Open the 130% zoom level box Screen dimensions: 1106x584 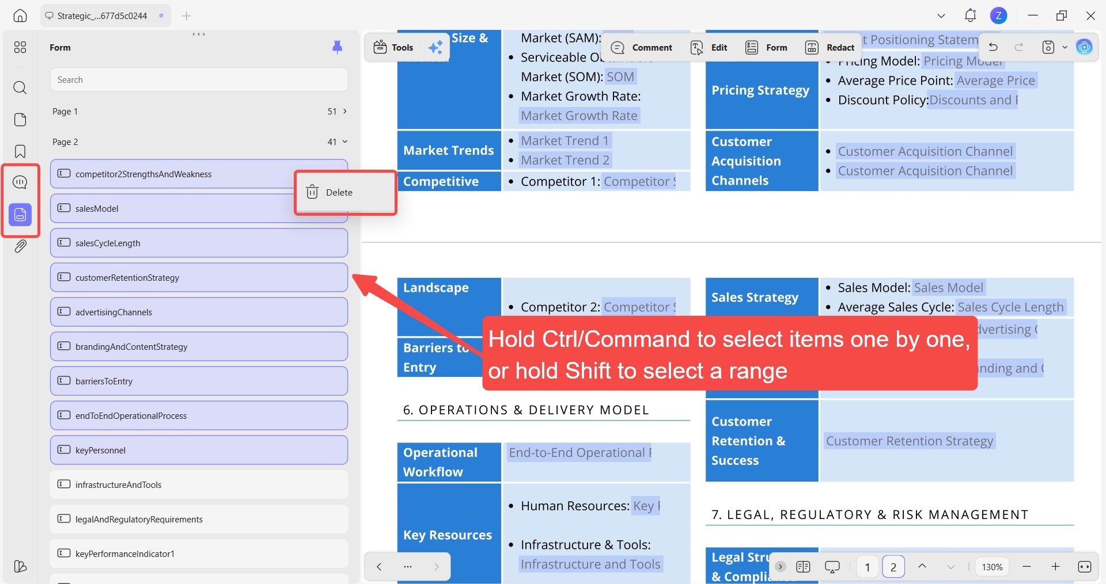[x=992, y=567]
